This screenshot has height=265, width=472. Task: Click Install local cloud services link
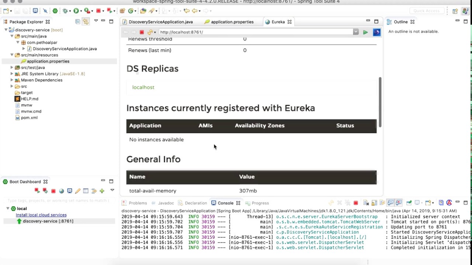(x=41, y=215)
